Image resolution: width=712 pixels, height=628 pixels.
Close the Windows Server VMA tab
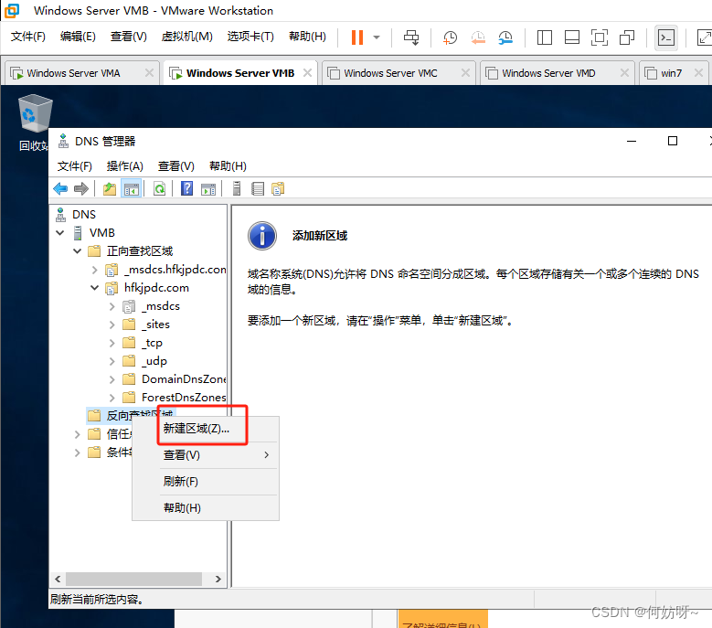point(149,72)
